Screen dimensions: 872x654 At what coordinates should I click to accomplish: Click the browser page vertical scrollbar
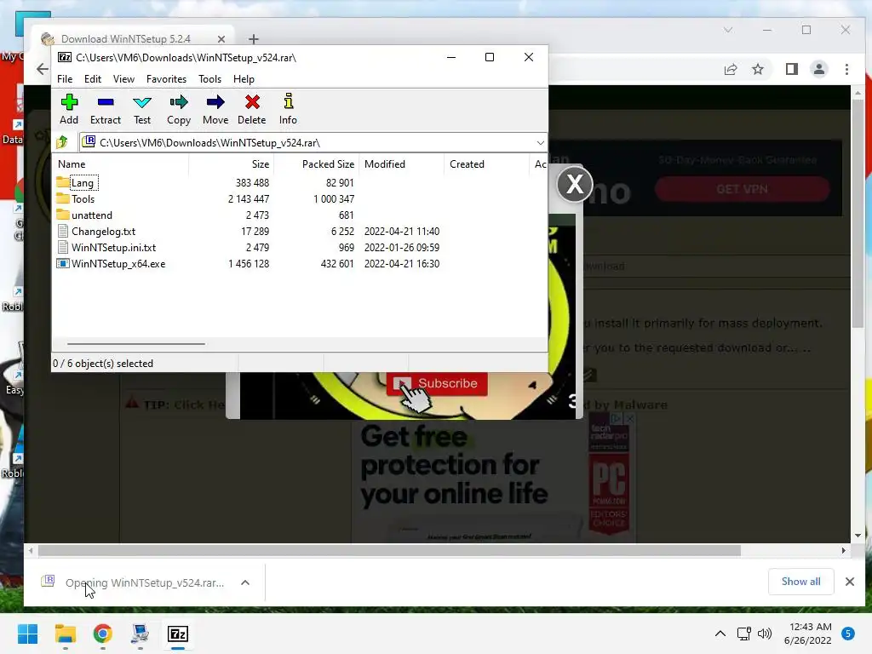858,214
